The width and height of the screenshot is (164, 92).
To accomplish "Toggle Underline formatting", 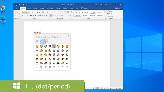I will (x=27, y=15).
